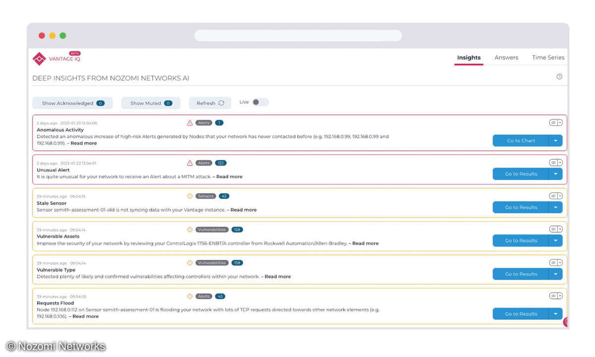Click the '2023-01-23 15:04:06' timestamp

pos(78,123)
